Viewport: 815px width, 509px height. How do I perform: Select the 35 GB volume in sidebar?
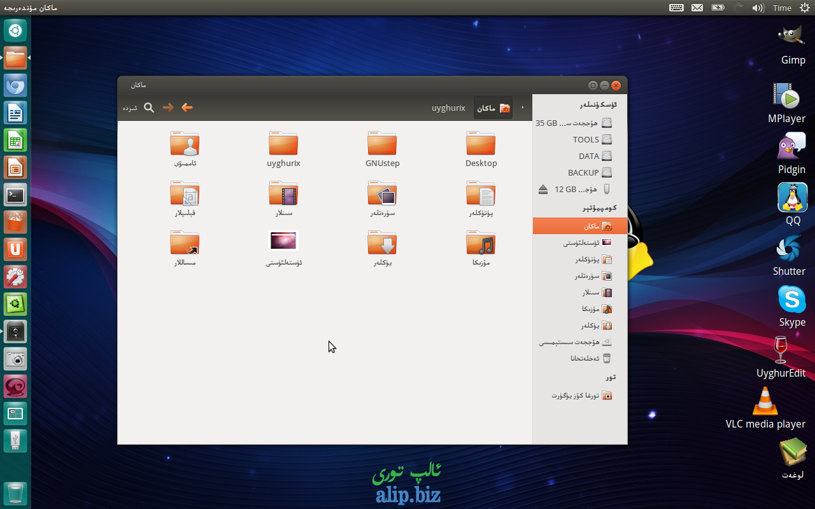click(x=580, y=123)
